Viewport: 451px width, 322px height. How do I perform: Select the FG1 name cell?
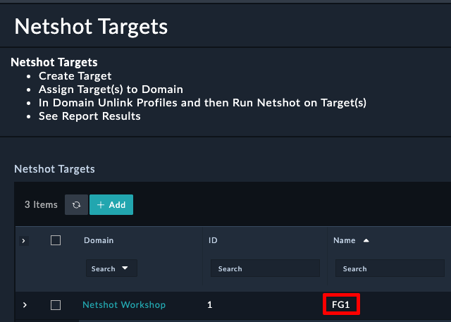coord(341,305)
